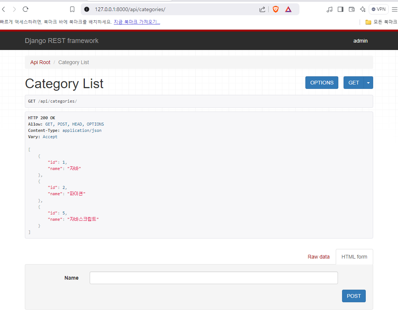Click the GET /api/categories/ request line
Image resolution: width=398 pixels, height=323 pixels.
pos(53,101)
